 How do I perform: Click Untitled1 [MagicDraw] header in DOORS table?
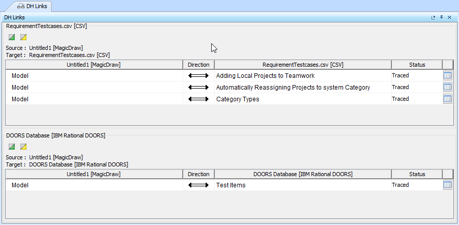click(x=94, y=174)
